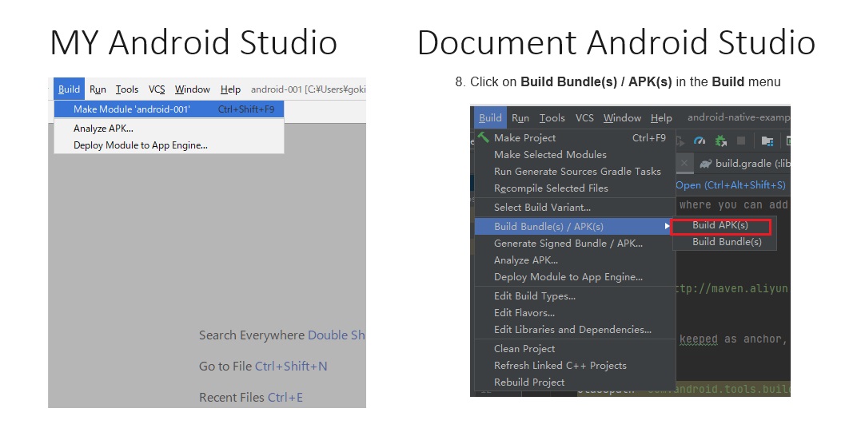
Task: Select Make Module 'android-001' menu entry
Action: click(x=132, y=109)
